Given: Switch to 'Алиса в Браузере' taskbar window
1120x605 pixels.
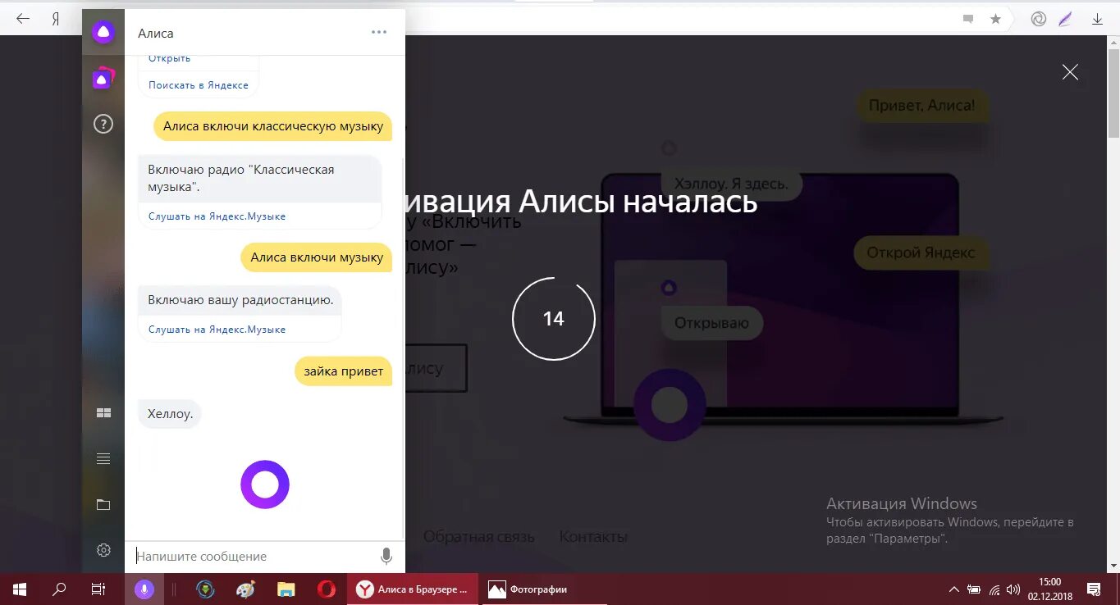Looking at the screenshot, I should (x=413, y=589).
